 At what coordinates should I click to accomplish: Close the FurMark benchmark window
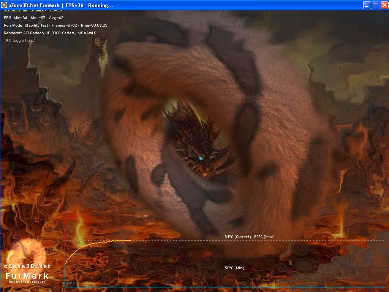(384, 5)
